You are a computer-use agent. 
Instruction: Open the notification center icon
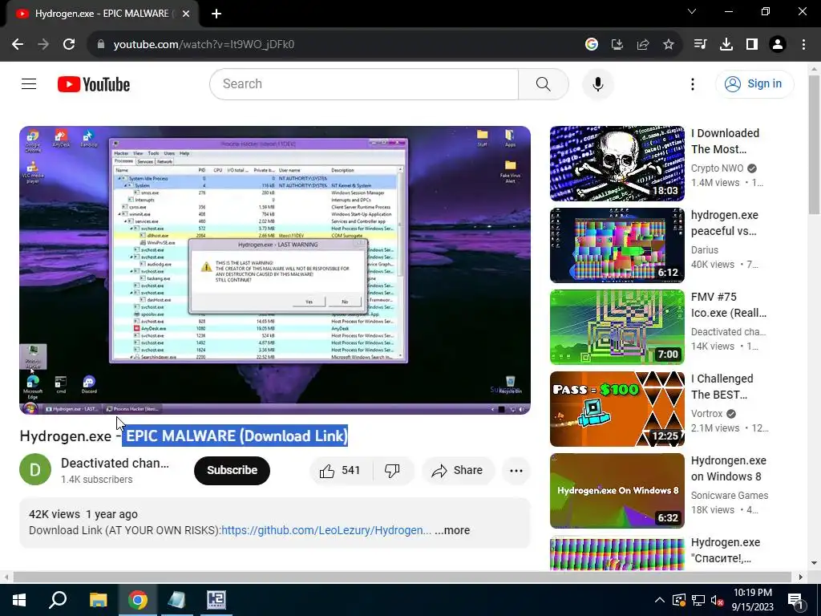[x=795, y=600]
